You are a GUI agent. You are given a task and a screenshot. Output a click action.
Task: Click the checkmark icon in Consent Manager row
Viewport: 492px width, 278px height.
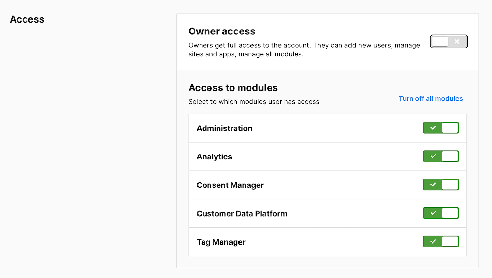click(x=433, y=184)
